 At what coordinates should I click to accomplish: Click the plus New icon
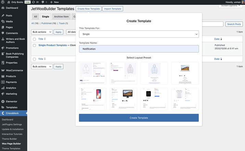coord(51,2)
